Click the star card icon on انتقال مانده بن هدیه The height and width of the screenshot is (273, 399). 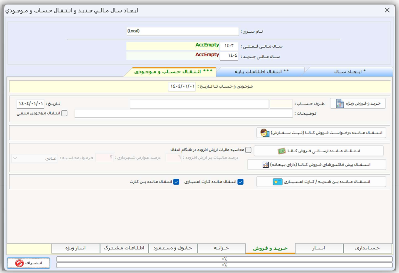277,182
